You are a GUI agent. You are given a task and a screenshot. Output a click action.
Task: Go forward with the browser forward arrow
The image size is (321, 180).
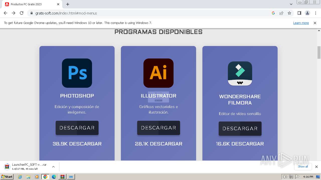(x=14, y=13)
